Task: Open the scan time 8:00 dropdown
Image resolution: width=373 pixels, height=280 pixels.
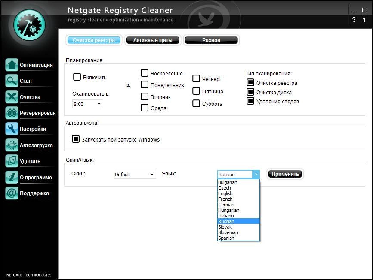Action: [x=87, y=104]
